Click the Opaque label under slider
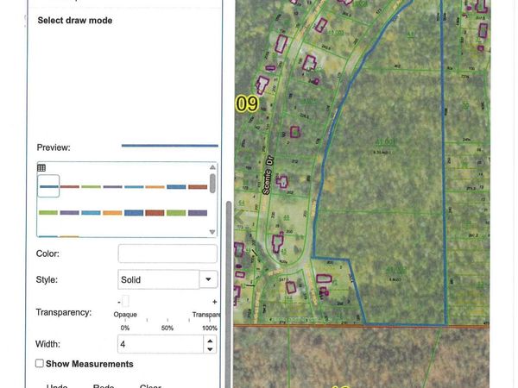 point(125,315)
